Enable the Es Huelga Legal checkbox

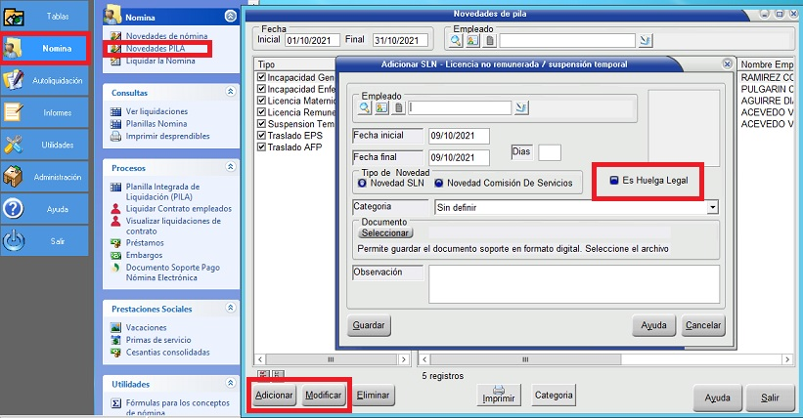click(613, 181)
